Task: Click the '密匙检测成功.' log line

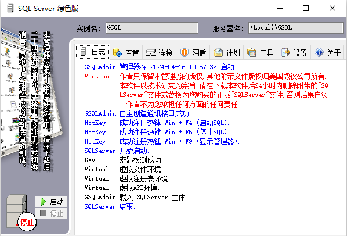Action: tap(141, 160)
